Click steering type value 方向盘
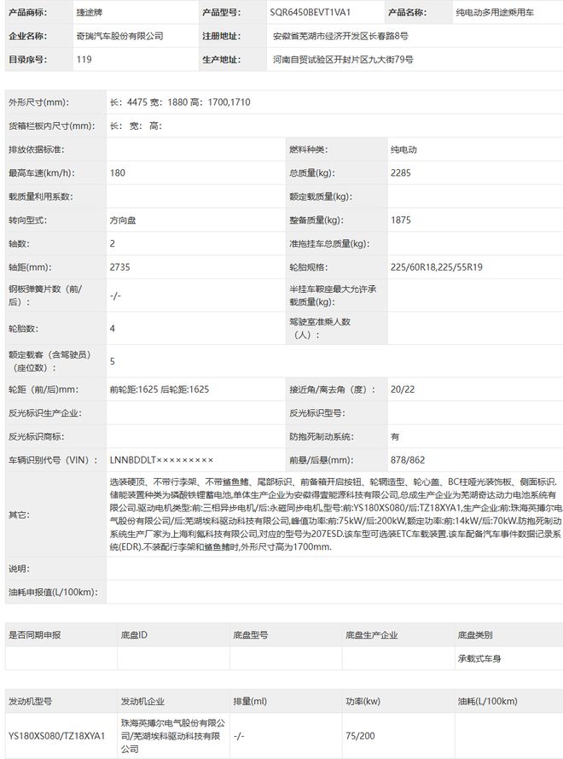The height and width of the screenshot is (759, 563). tap(123, 220)
